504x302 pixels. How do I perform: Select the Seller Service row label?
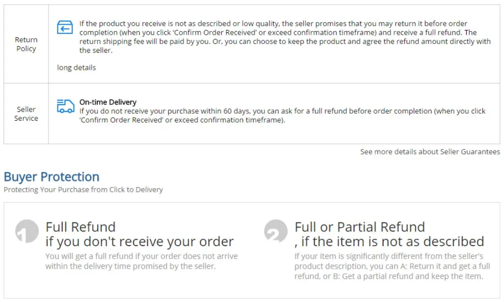[x=26, y=114]
